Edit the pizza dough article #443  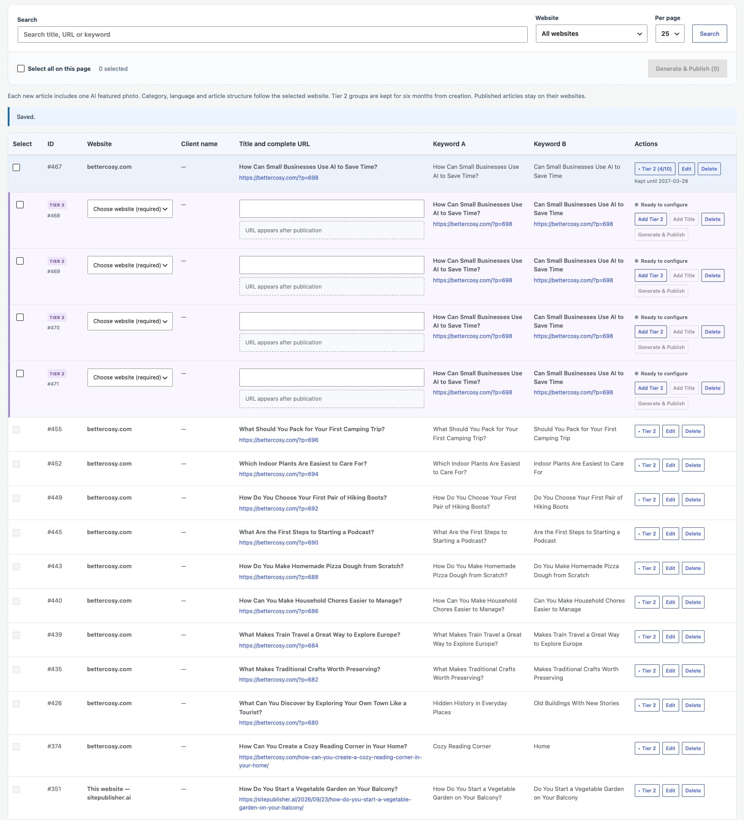(671, 568)
